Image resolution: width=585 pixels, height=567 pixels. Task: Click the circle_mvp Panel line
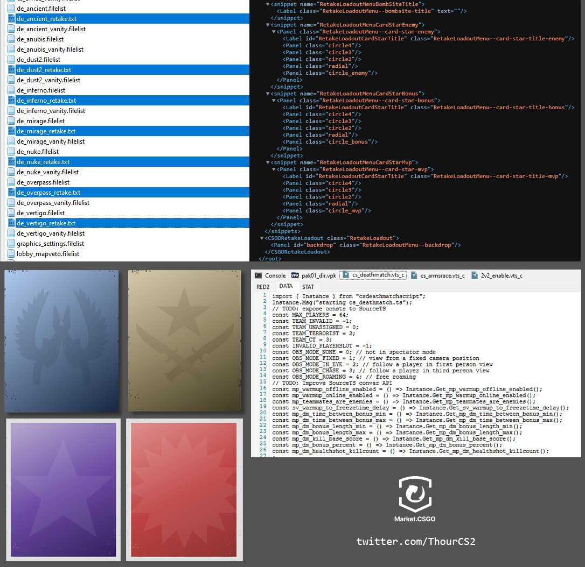pos(327,210)
